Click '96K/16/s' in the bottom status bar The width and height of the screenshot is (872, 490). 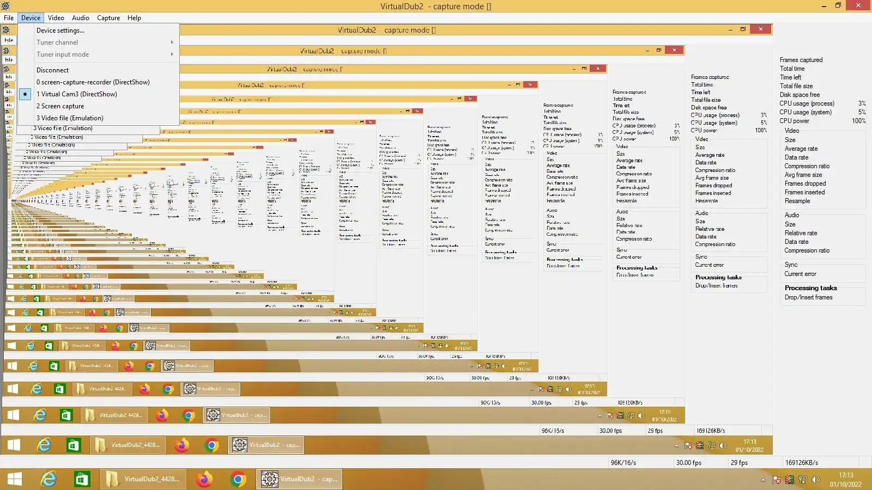623,463
